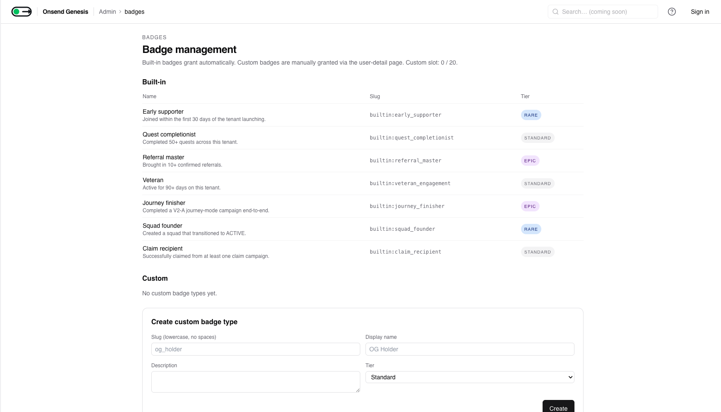Click the Badge management heading
This screenshot has height=412, width=721.
click(x=189, y=50)
